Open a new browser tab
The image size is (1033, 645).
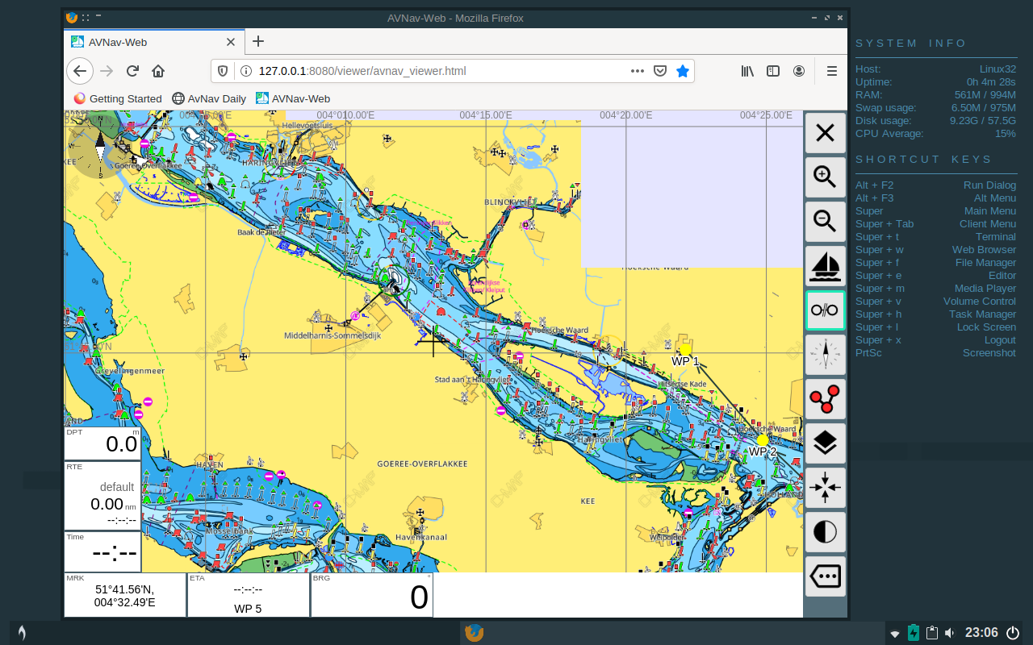pos(257,41)
